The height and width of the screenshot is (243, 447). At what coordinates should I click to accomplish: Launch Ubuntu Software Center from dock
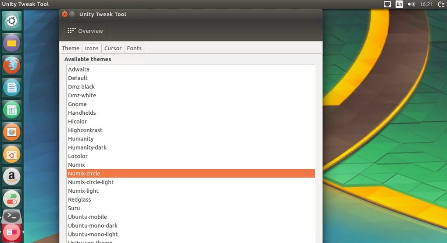pos(12,154)
